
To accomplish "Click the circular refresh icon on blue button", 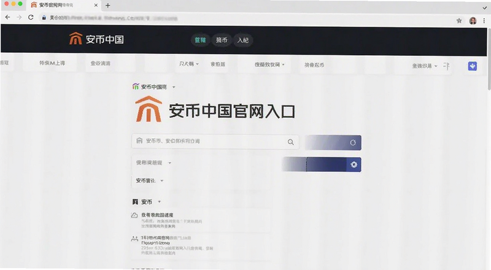I will [x=353, y=142].
